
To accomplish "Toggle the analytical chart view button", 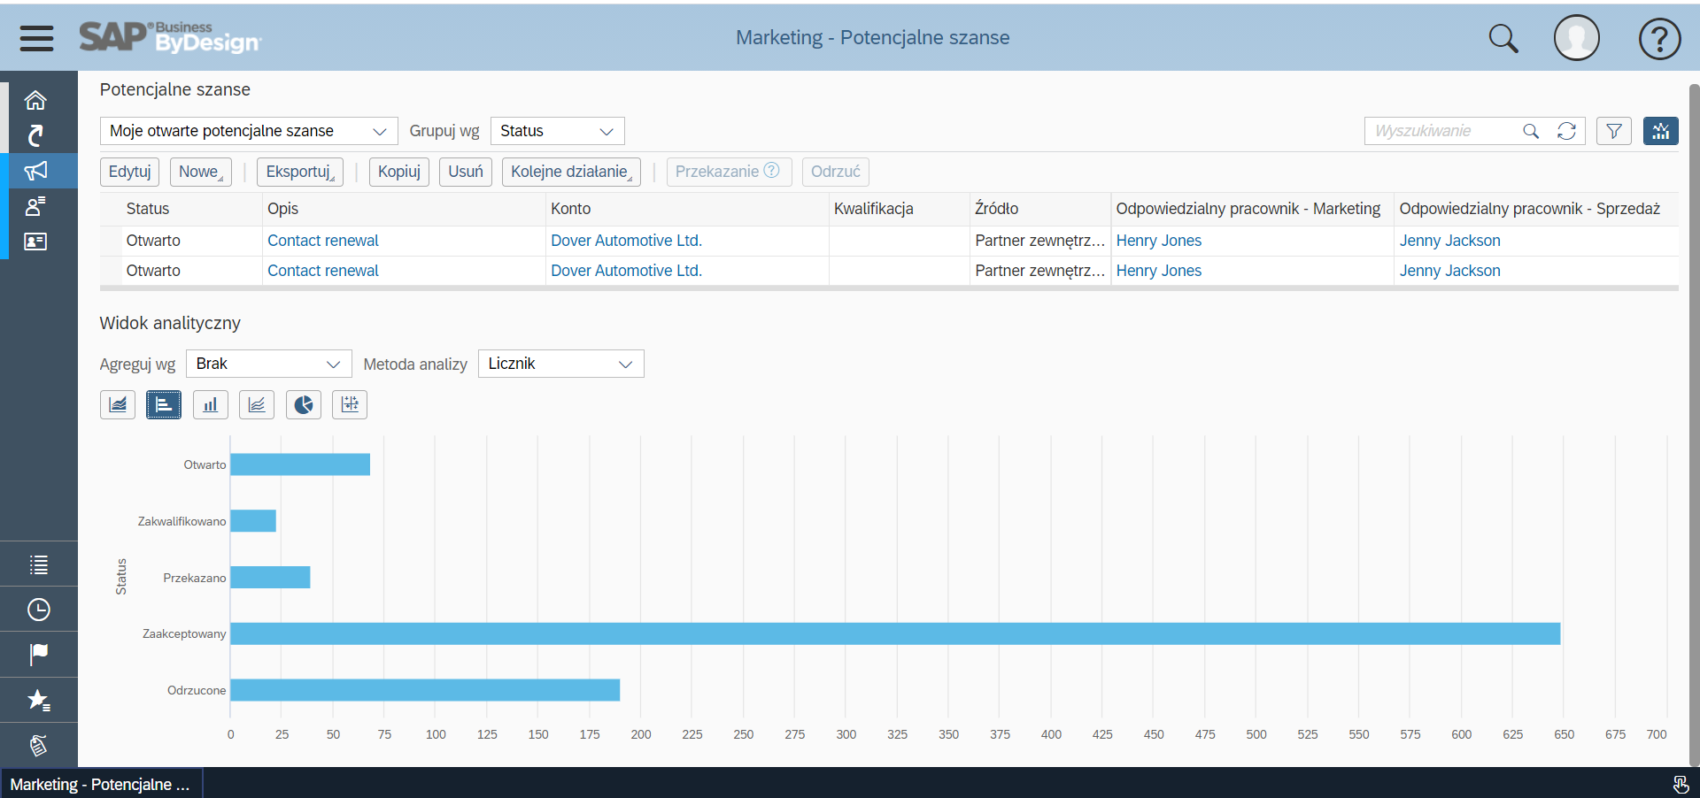I will 1660,131.
